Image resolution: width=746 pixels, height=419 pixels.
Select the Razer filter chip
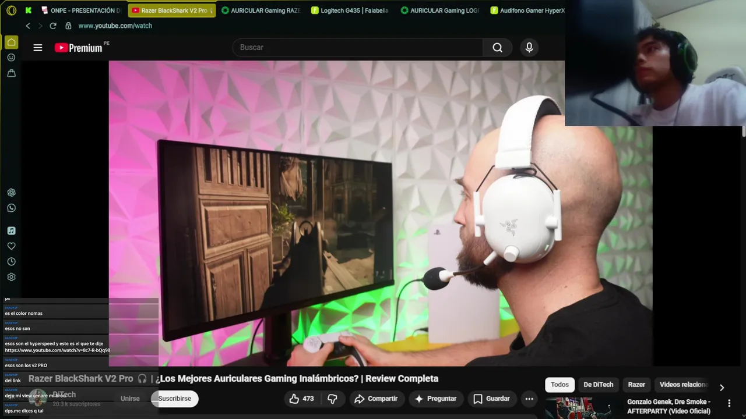point(636,385)
